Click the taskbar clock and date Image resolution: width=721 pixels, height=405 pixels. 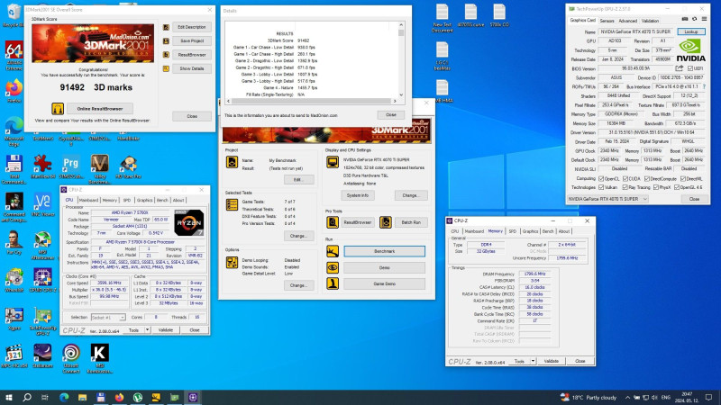pos(687,397)
